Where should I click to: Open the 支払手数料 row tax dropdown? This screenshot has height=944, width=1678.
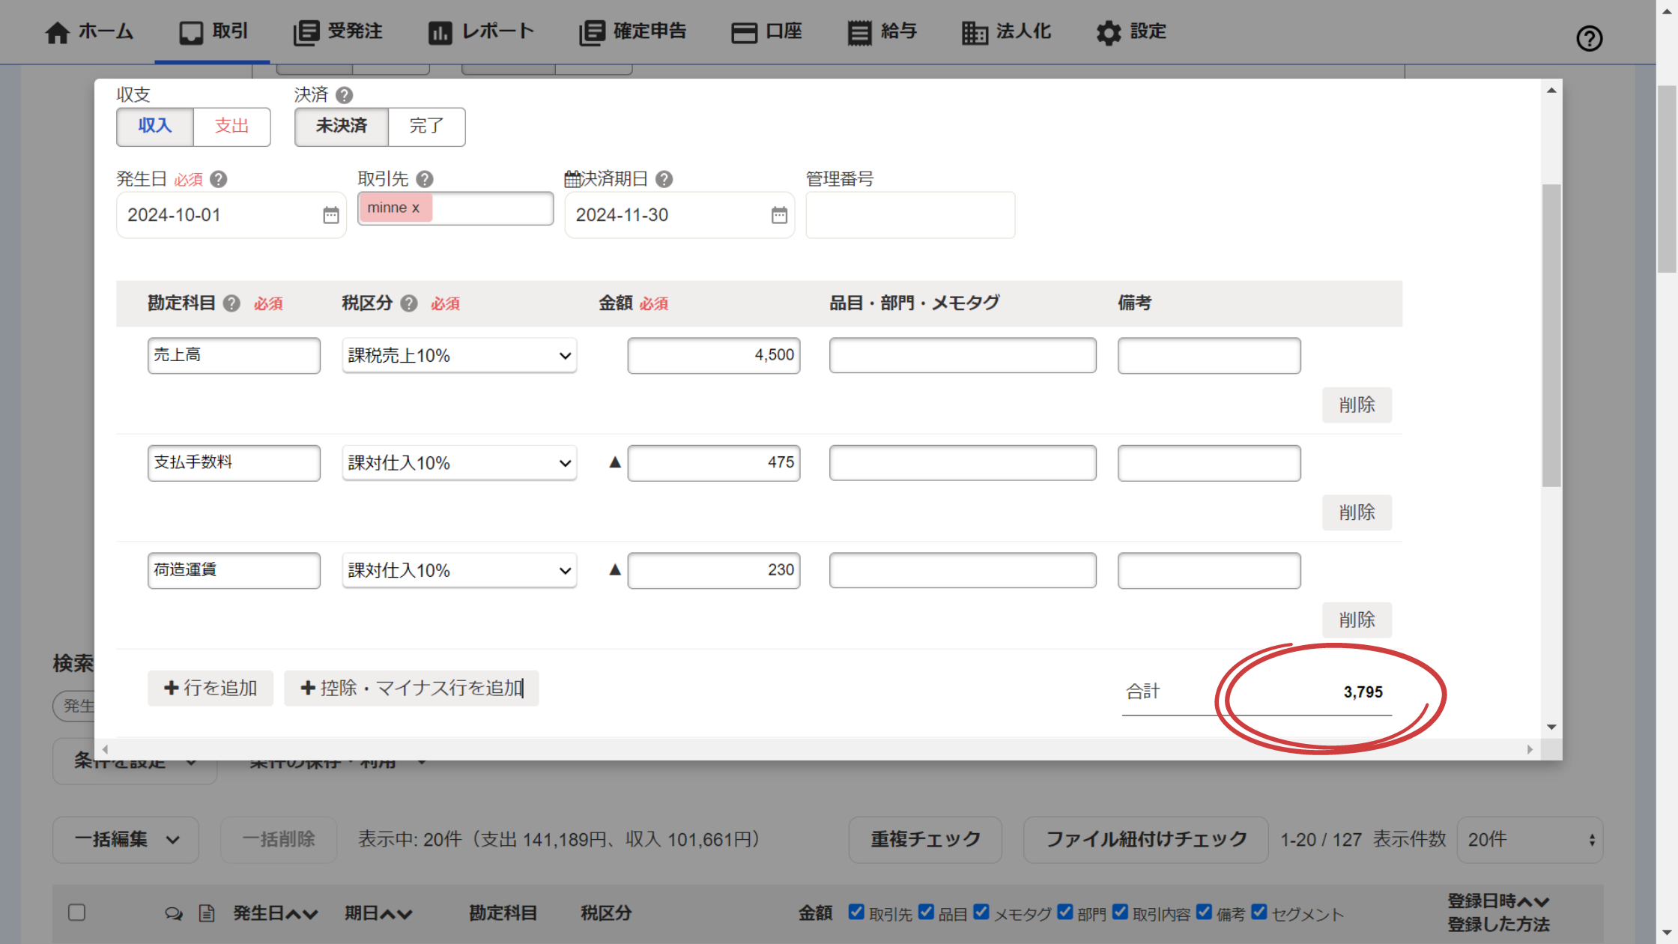point(459,463)
